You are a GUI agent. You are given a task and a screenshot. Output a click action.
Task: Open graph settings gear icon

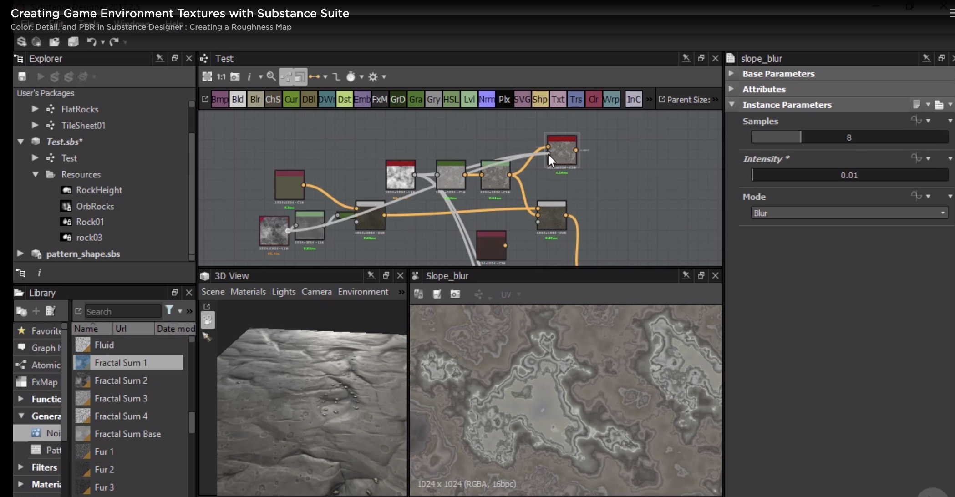click(373, 77)
